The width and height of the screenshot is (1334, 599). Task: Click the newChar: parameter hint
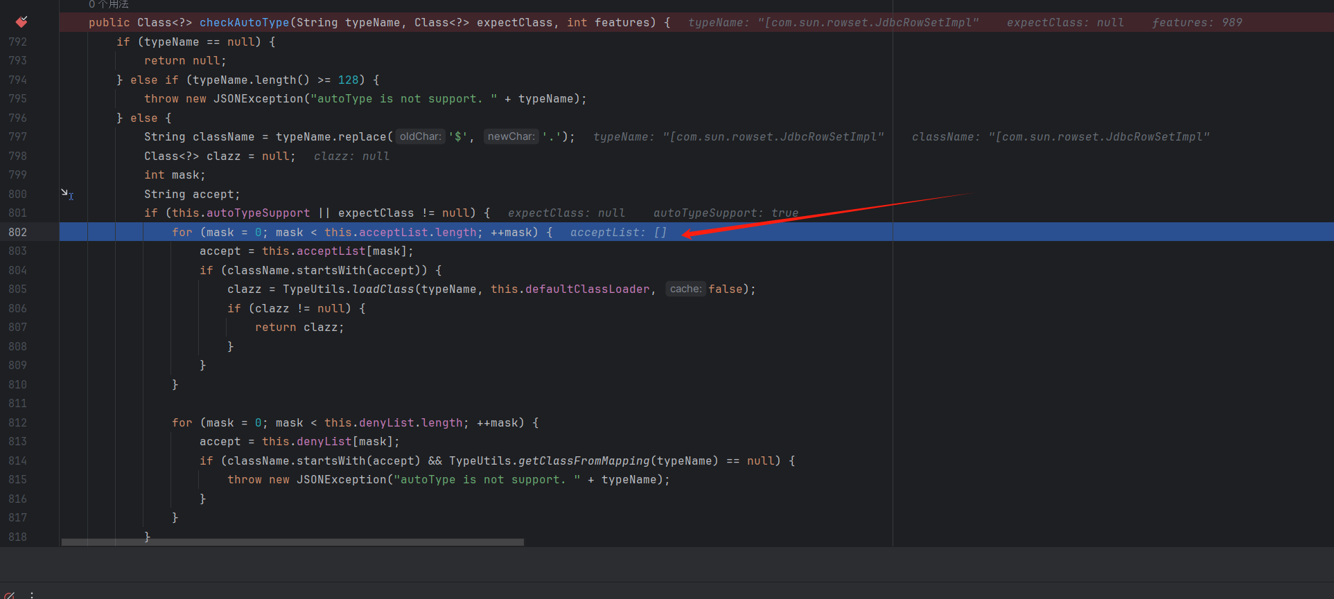pos(511,136)
